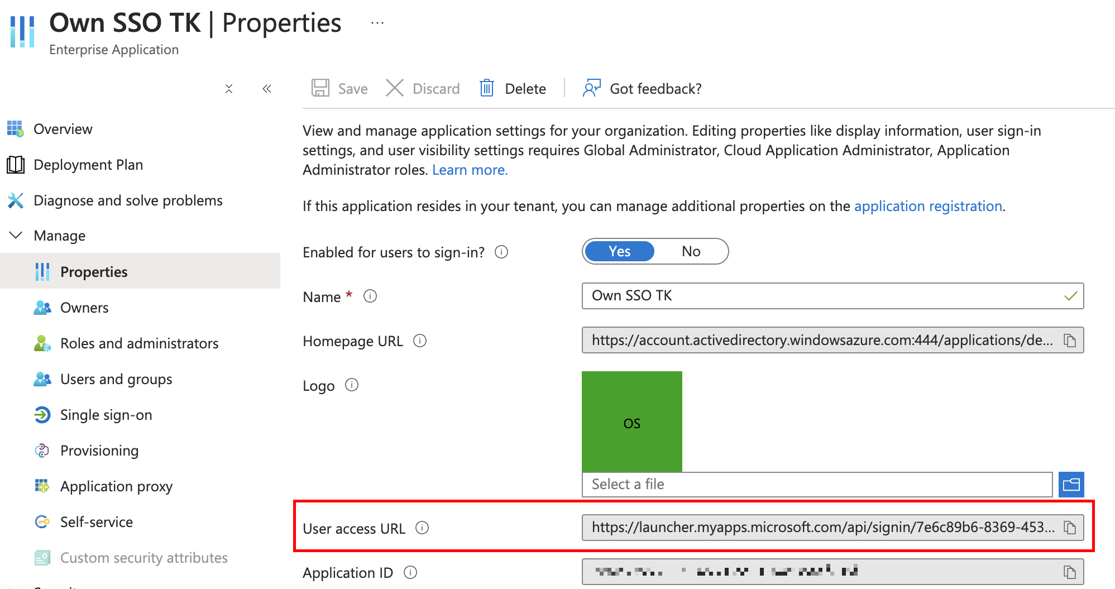Collapse the sidebar with the double-chevron control
Viewport: 1115px width, 589px height.
267,88
